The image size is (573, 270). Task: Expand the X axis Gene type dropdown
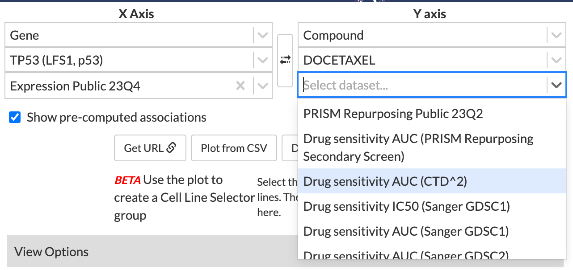coord(263,35)
